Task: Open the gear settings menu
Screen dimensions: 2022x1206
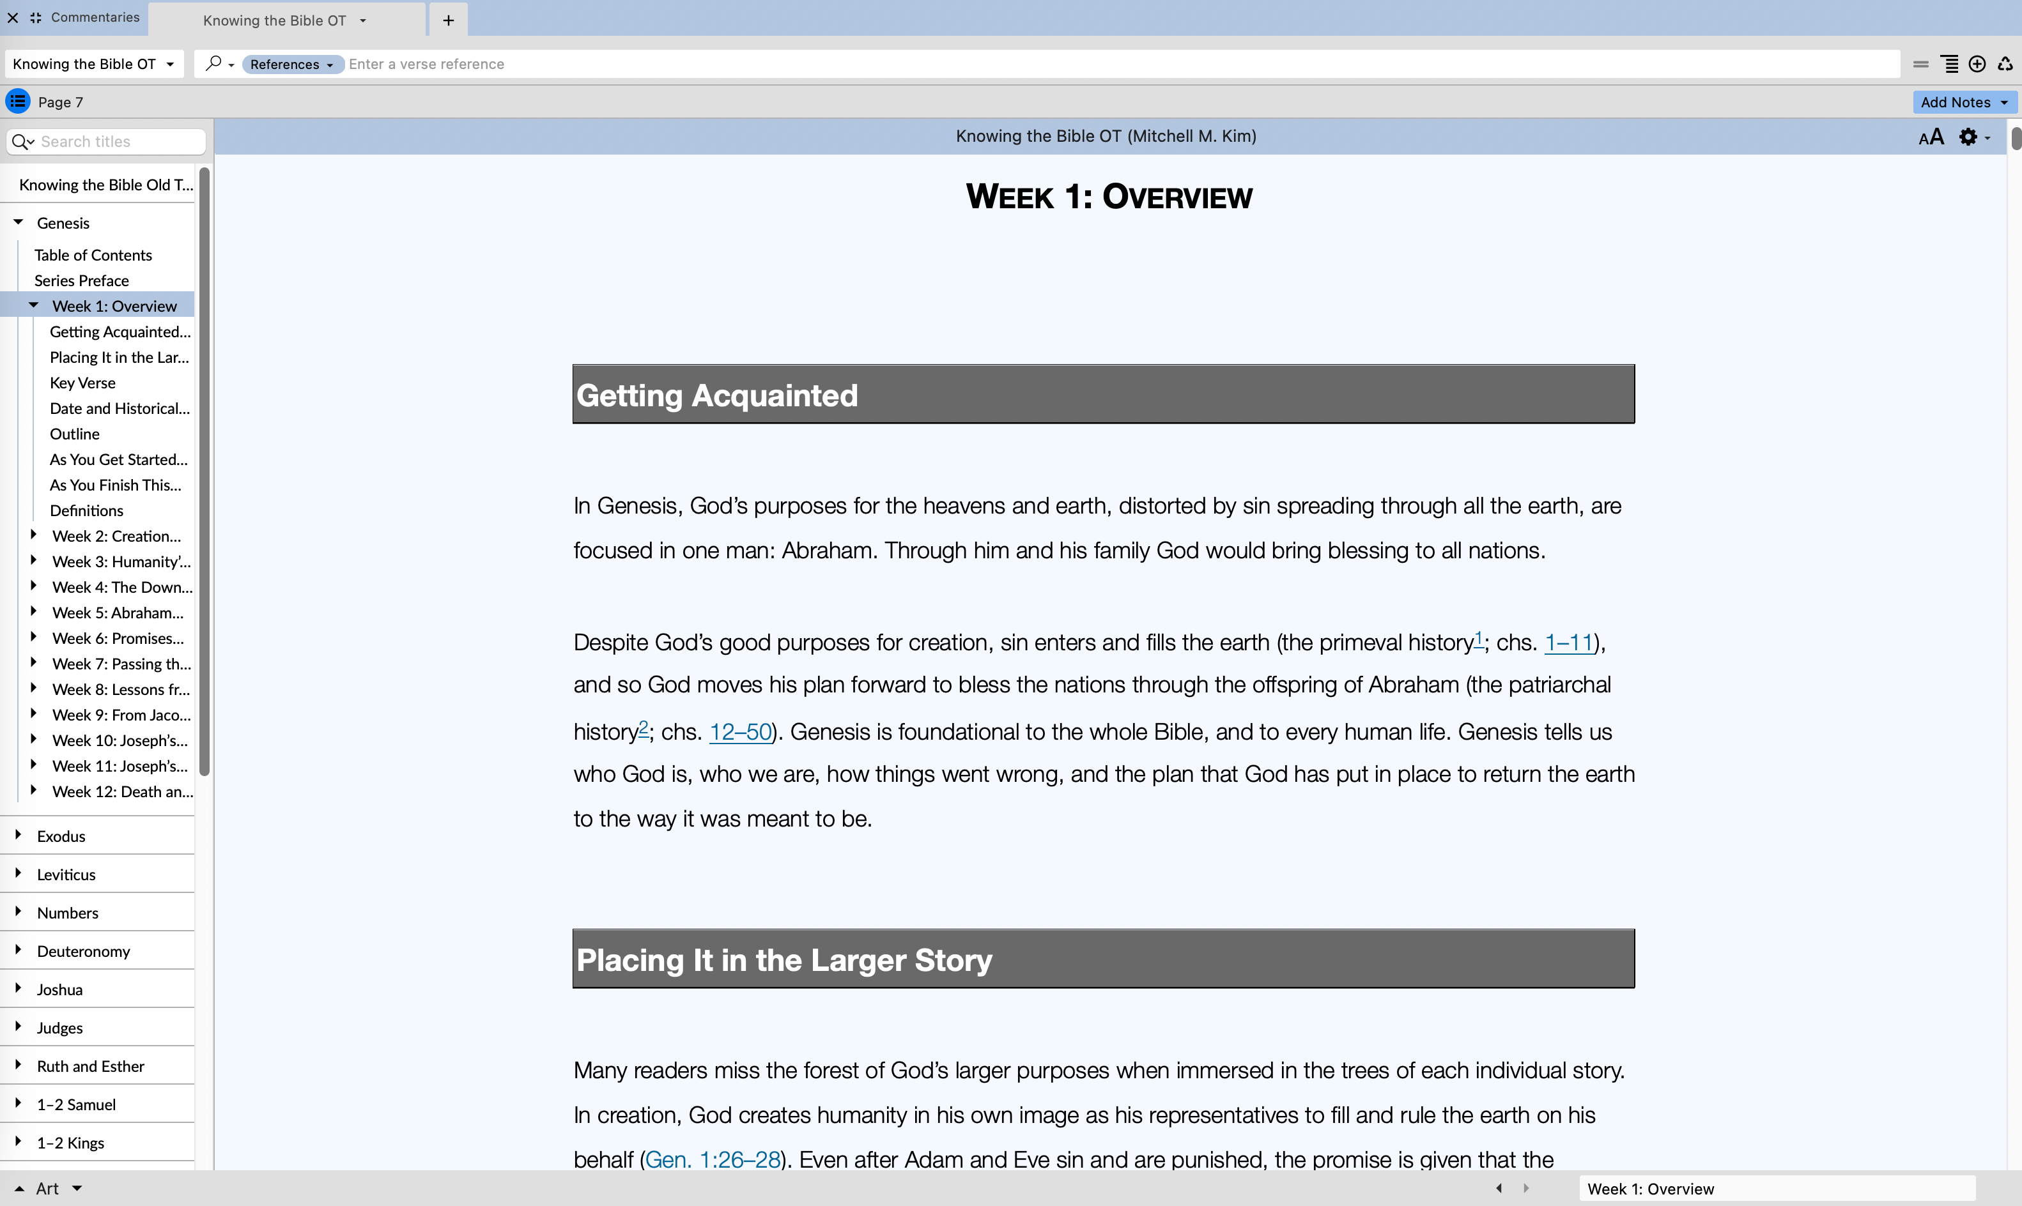Action: (x=1969, y=137)
